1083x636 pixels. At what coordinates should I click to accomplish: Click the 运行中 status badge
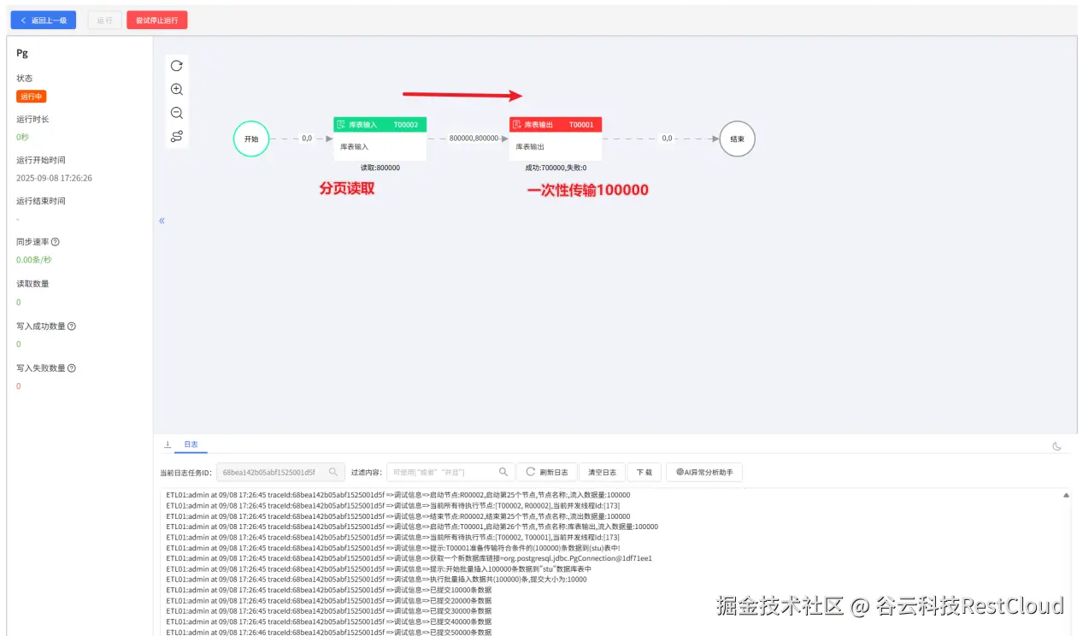32,97
